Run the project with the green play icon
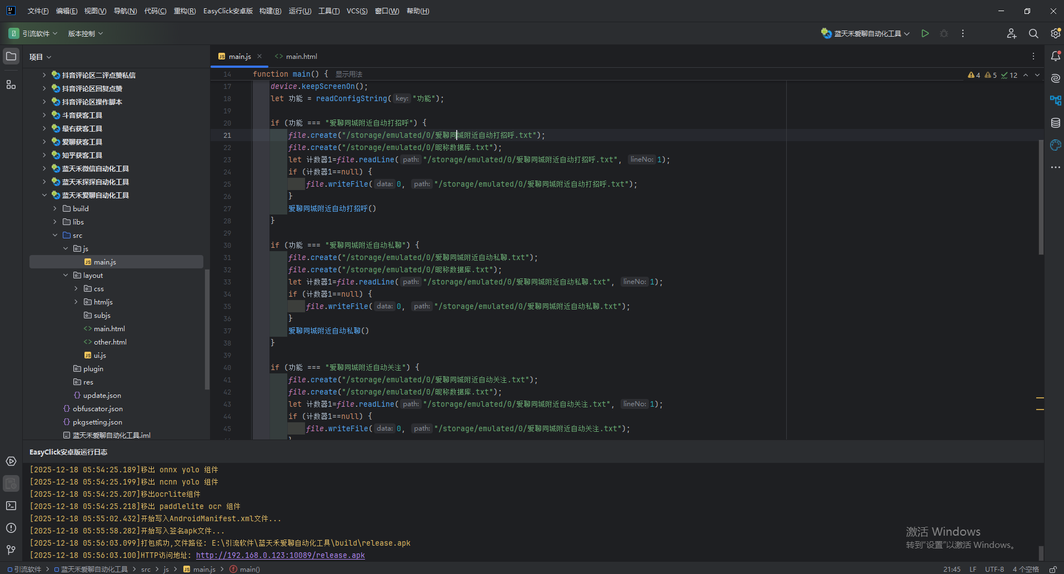 tap(925, 33)
